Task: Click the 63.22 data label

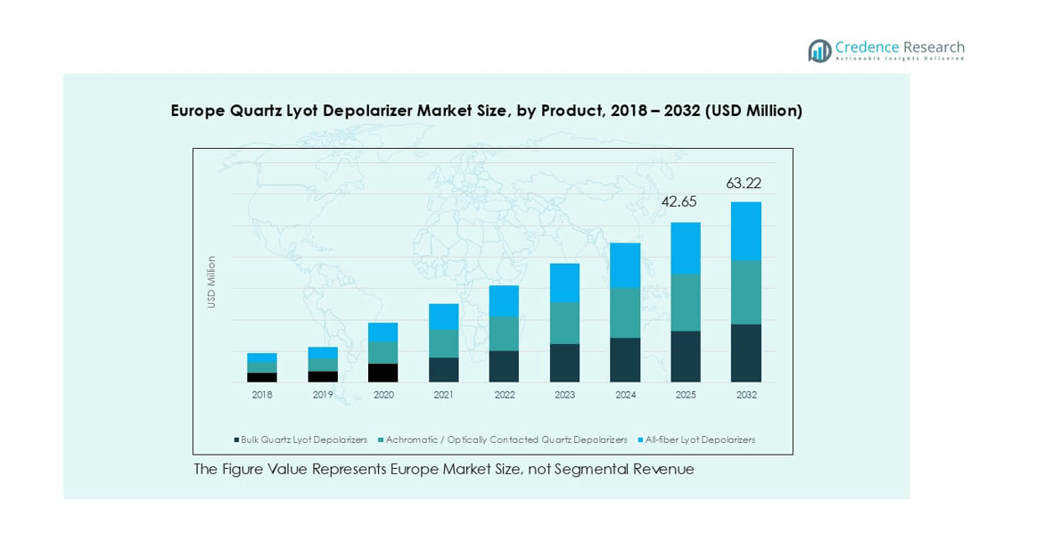Action: (x=744, y=184)
